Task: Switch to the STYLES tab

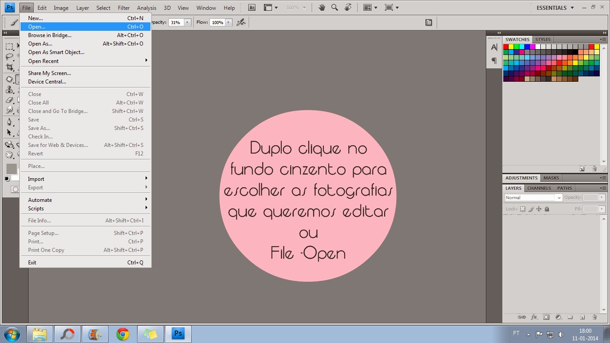Action: tap(543, 39)
